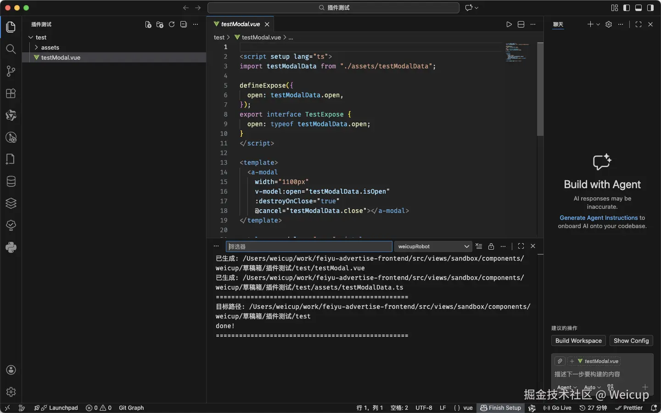Run the testModal.vue file with play icon

click(x=509, y=24)
